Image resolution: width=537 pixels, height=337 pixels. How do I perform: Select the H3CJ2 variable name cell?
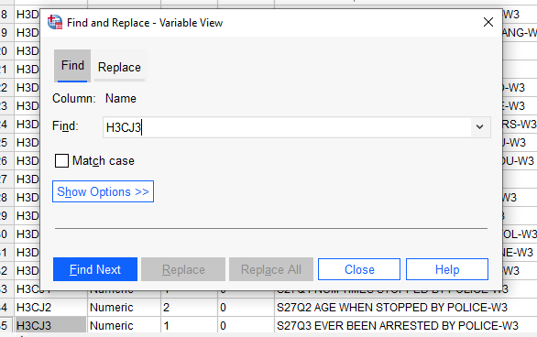point(50,307)
